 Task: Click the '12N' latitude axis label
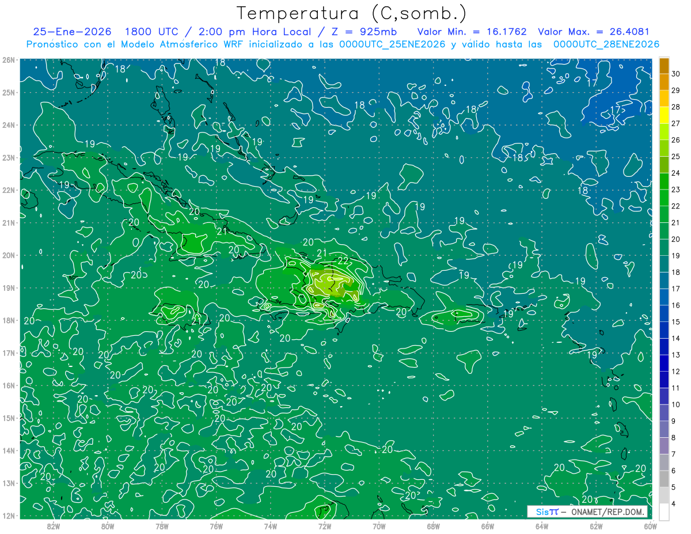coord(8,516)
